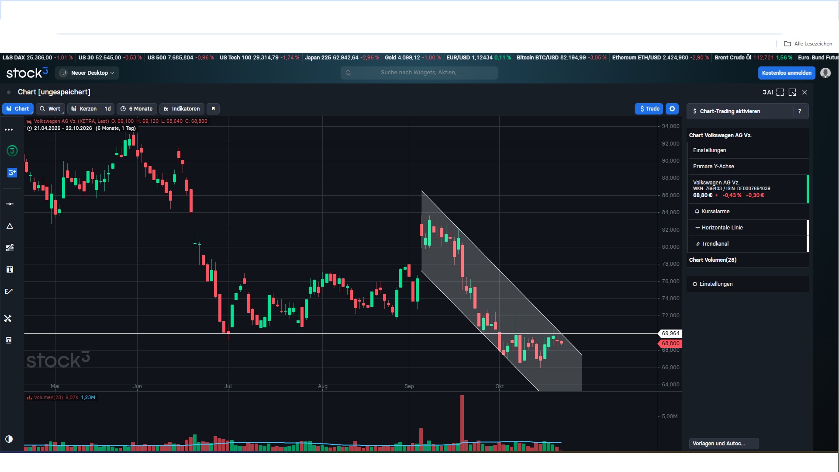The image size is (839, 472).
Task: Click the blue 3+ icon
Action: (x=12, y=173)
